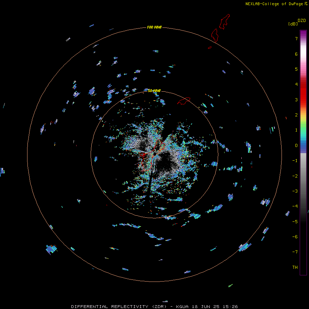Click the small red island outline near 50 NMI ring
The height and width of the screenshot is (309, 309).
[x=184, y=101]
